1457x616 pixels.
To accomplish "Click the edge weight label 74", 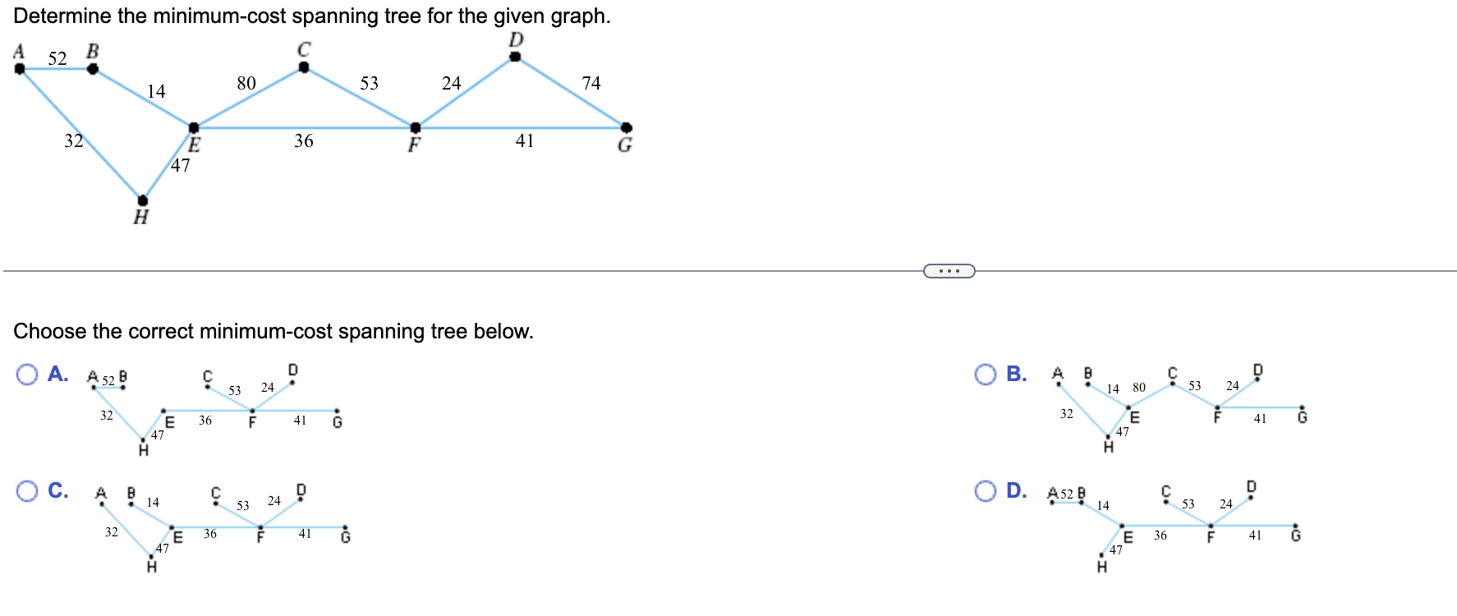I will tap(591, 84).
